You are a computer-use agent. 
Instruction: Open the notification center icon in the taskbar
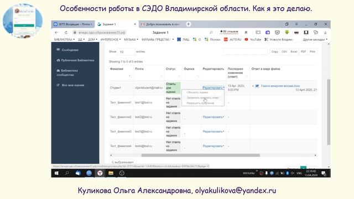pos(324,173)
